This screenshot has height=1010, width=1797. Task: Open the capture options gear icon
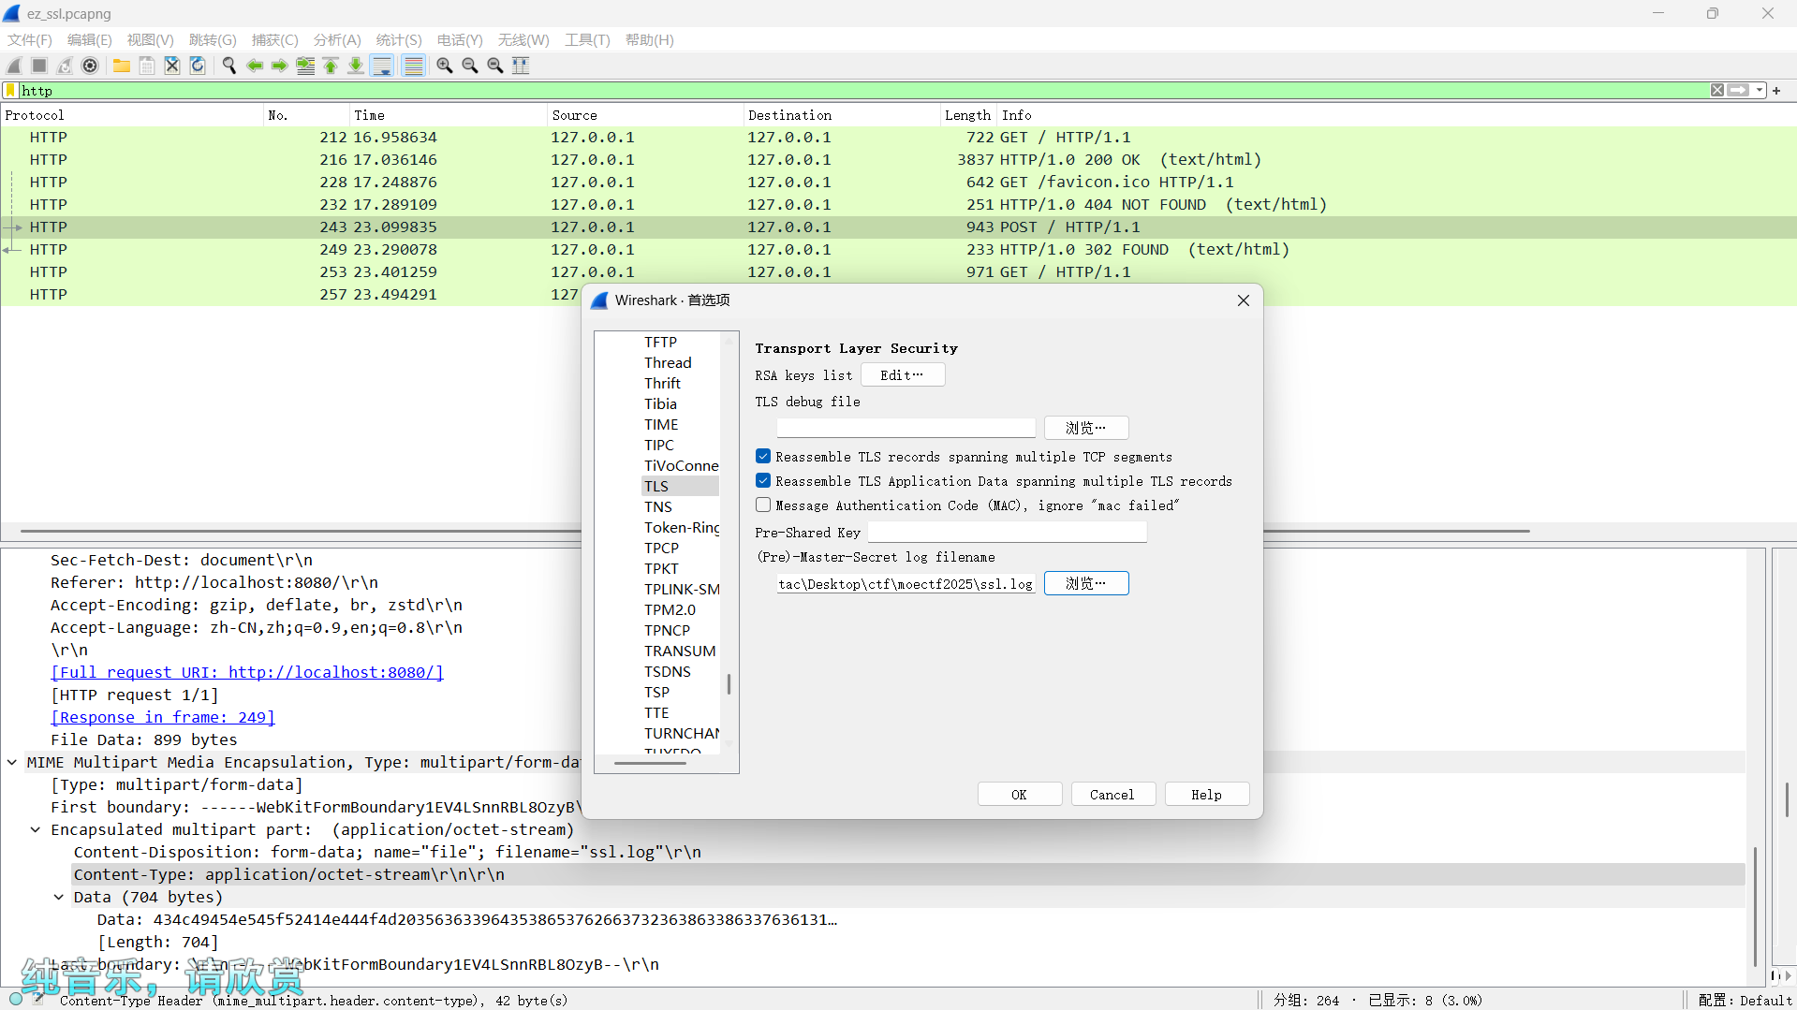pyautogui.click(x=91, y=66)
